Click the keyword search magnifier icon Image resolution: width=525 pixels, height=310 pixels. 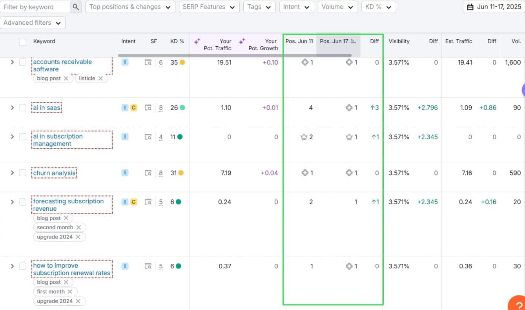76,7
